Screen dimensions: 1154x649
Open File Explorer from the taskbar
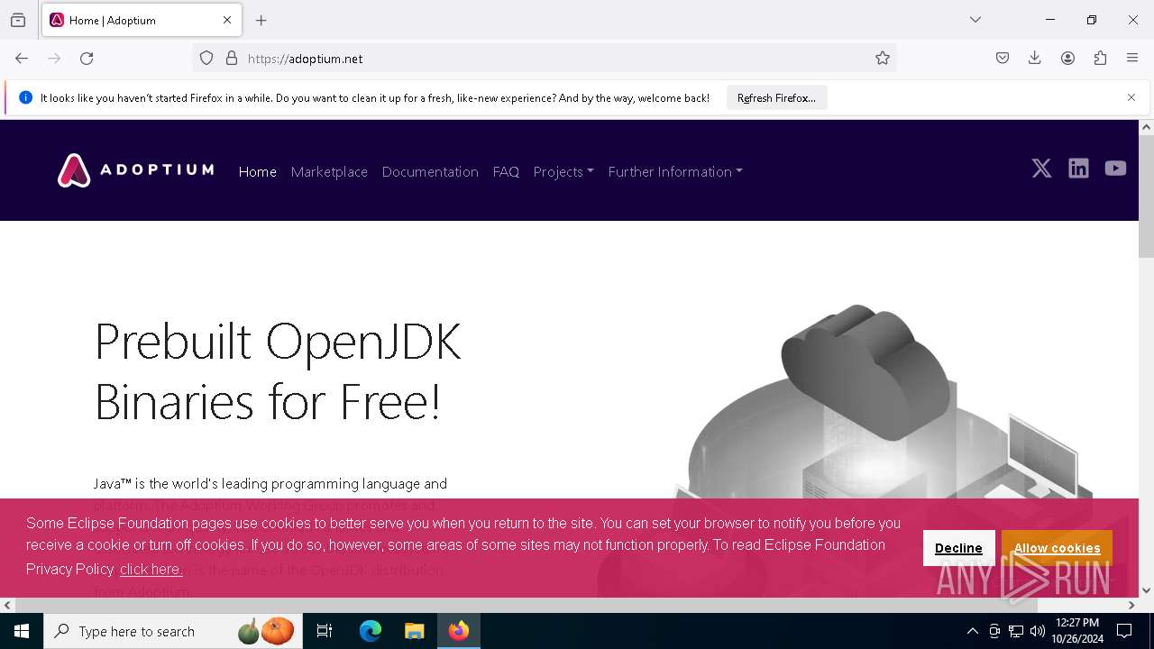(414, 631)
